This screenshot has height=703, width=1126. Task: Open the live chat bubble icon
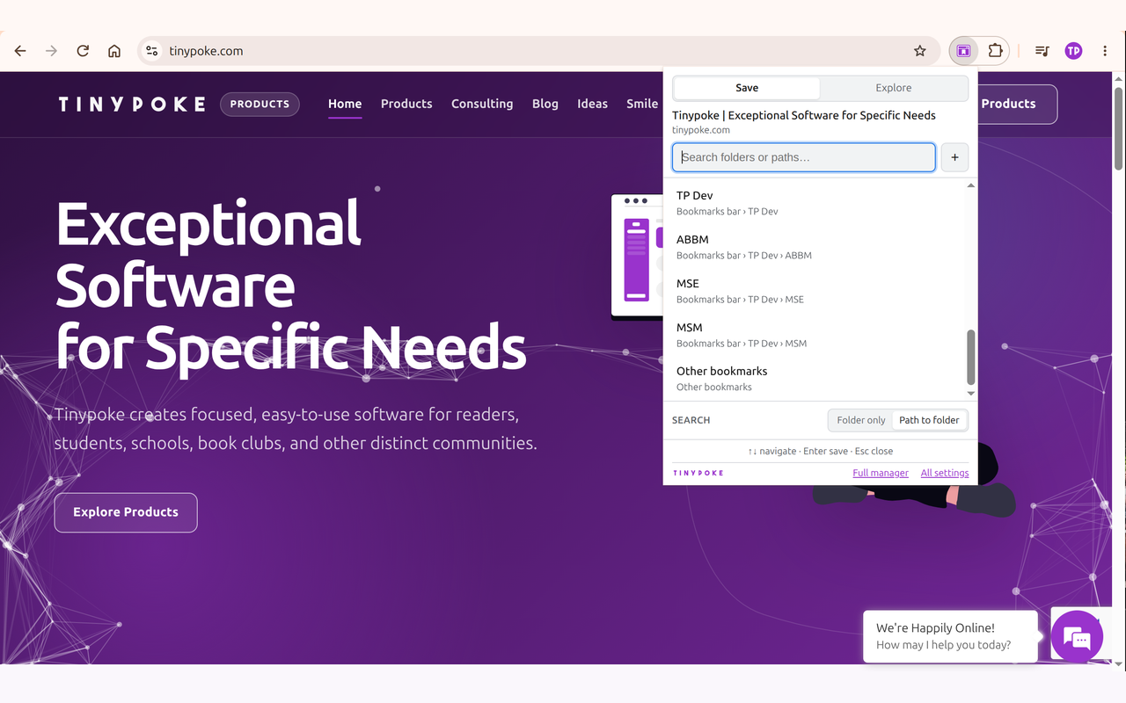(1077, 636)
